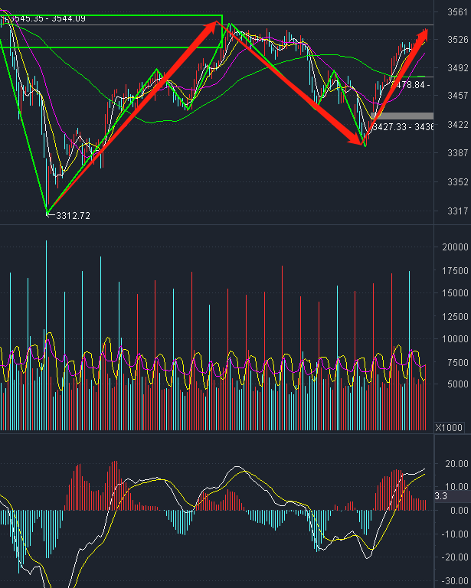
Task: Select the 10000 volume axis label
Action: click(x=455, y=339)
